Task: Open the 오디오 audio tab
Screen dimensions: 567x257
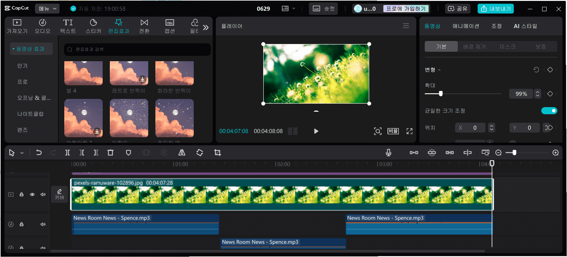Action: click(43, 26)
